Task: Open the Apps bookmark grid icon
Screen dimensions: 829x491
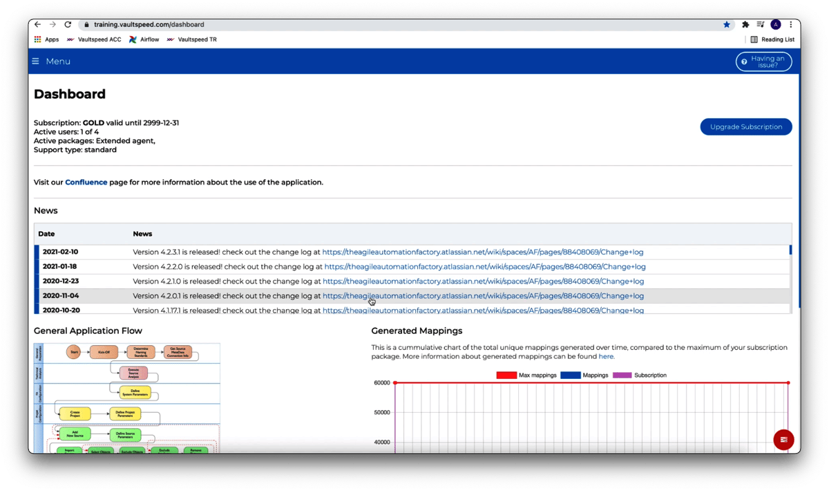Action: click(x=38, y=39)
